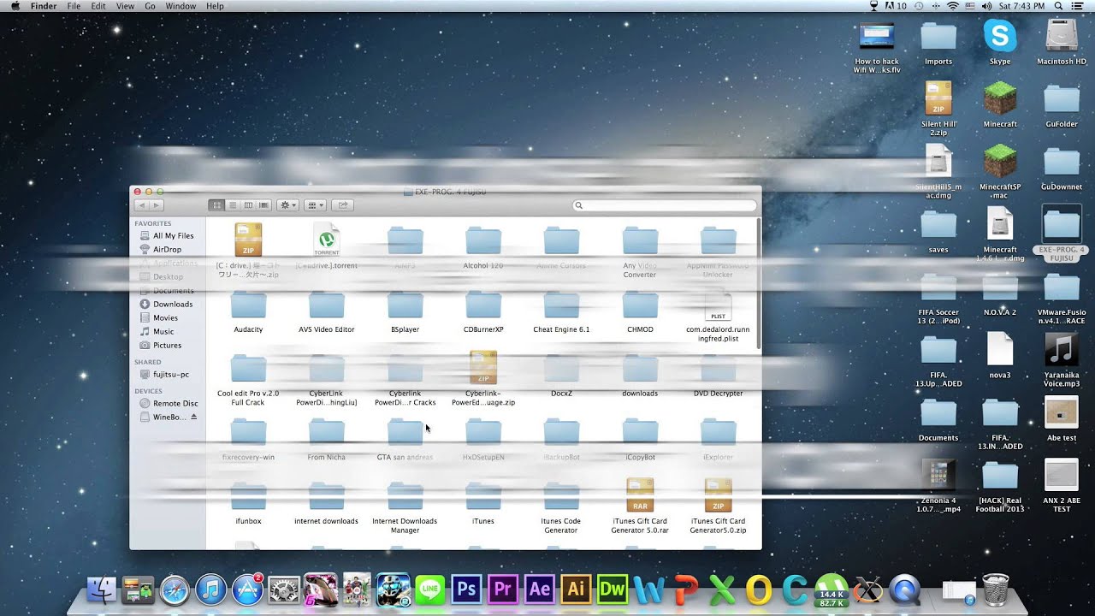Open Spotlight search in menu bar
Screen dimensions: 1095x616
point(1059,6)
